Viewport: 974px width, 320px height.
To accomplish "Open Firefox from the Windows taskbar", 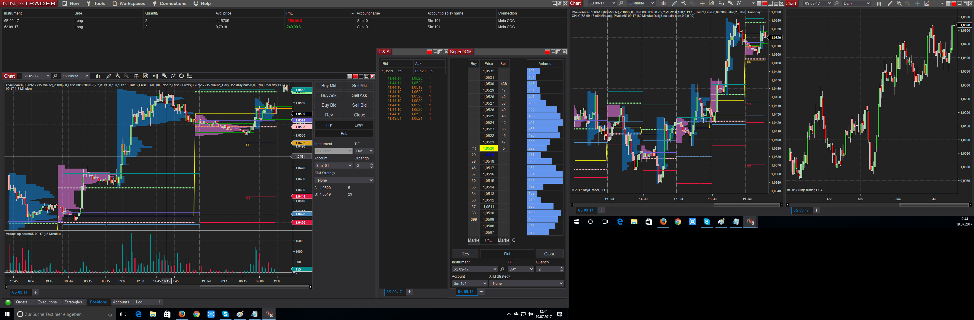I will point(182,314).
